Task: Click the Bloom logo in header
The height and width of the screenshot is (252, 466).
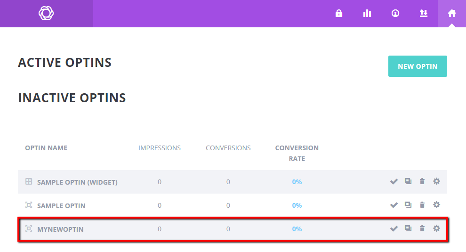Action: tap(46, 14)
